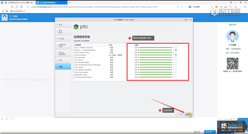
Task: Close the 92工业网在线客服系统 tab
Action: point(66,2)
